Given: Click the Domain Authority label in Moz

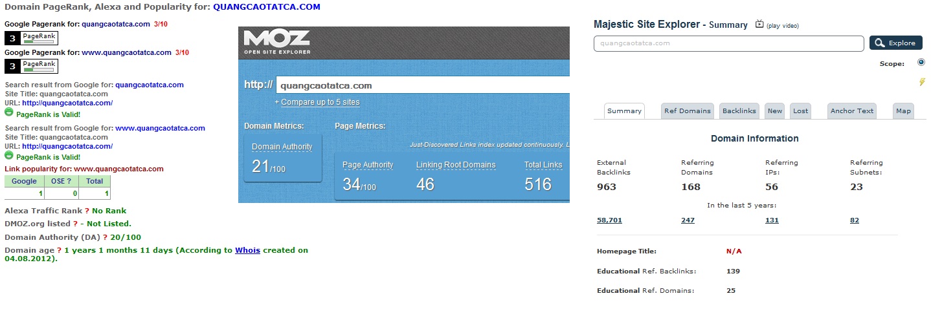Looking at the screenshot, I should pyautogui.click(x=282, y=147).
